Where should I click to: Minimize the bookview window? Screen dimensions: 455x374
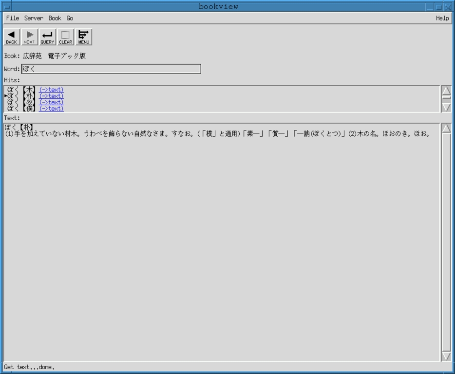tap(429, 7)
